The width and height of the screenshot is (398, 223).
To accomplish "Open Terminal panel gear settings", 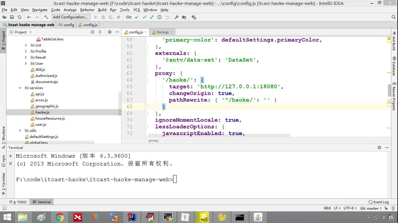I will pos(379,147).
